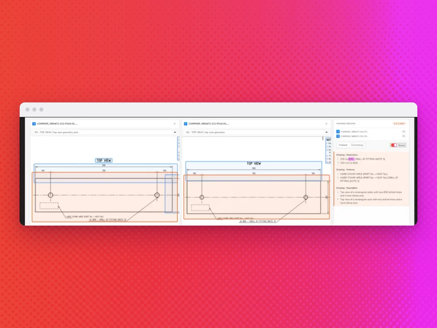Click the highlighted Ø30 dimension difference

351,159
